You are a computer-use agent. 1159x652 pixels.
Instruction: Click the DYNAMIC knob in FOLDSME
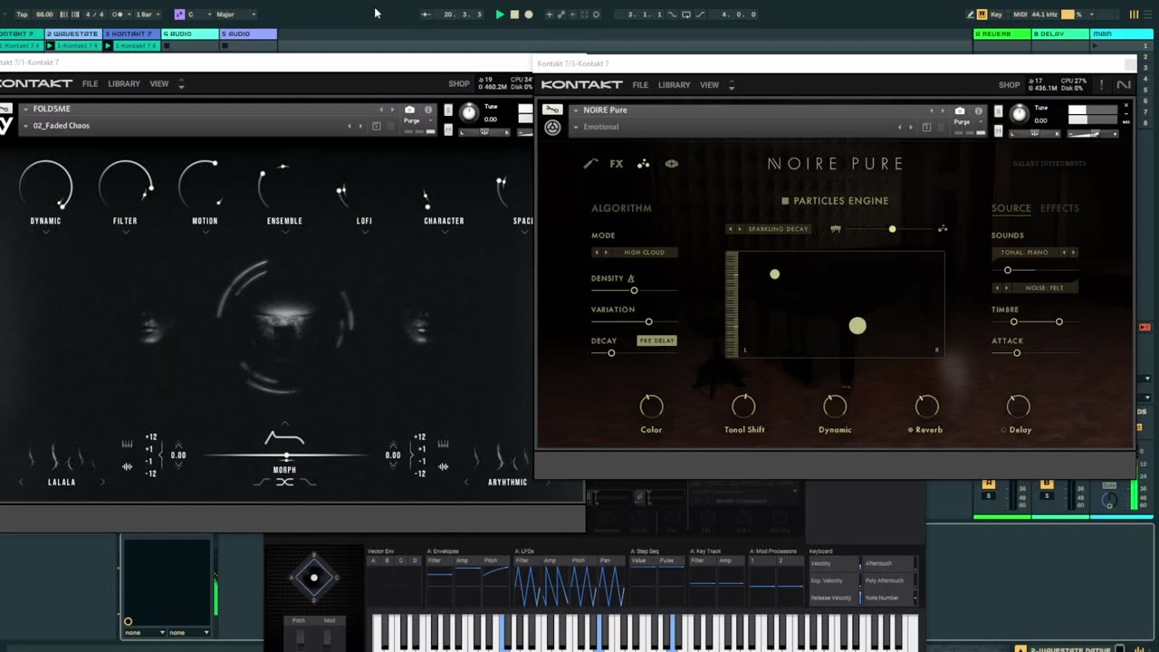coord(45,185)
